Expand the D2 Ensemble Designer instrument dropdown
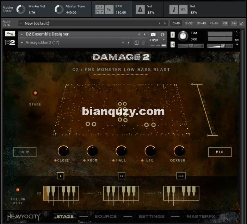Image resolution: width=247 pixels, height=224 pixels. coord(22,34)
